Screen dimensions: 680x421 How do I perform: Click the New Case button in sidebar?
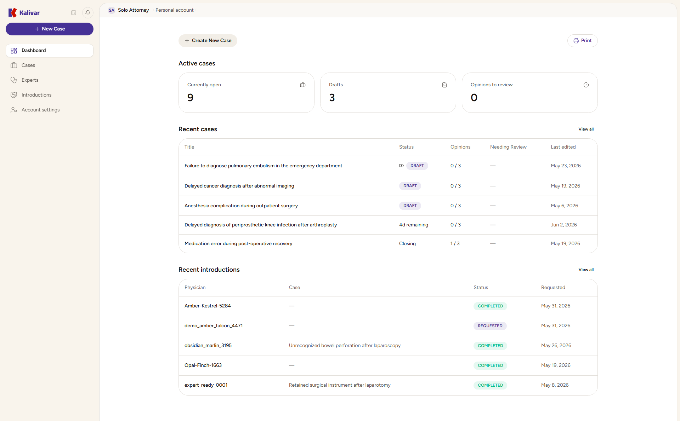[50, 29]
